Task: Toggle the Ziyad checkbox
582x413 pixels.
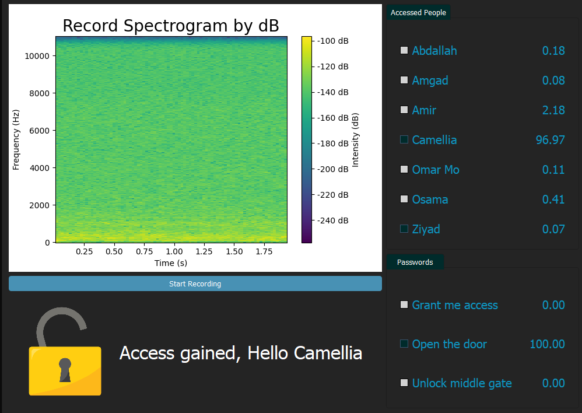Action: tap(404, 229)
